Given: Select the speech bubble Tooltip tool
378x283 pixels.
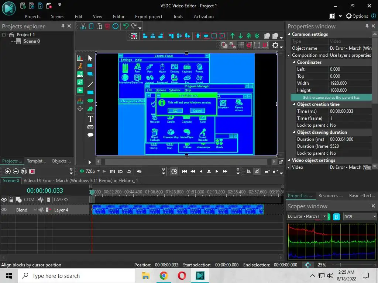Looking at the screenshot, I should pyautogui.click(x=90, y=135).
